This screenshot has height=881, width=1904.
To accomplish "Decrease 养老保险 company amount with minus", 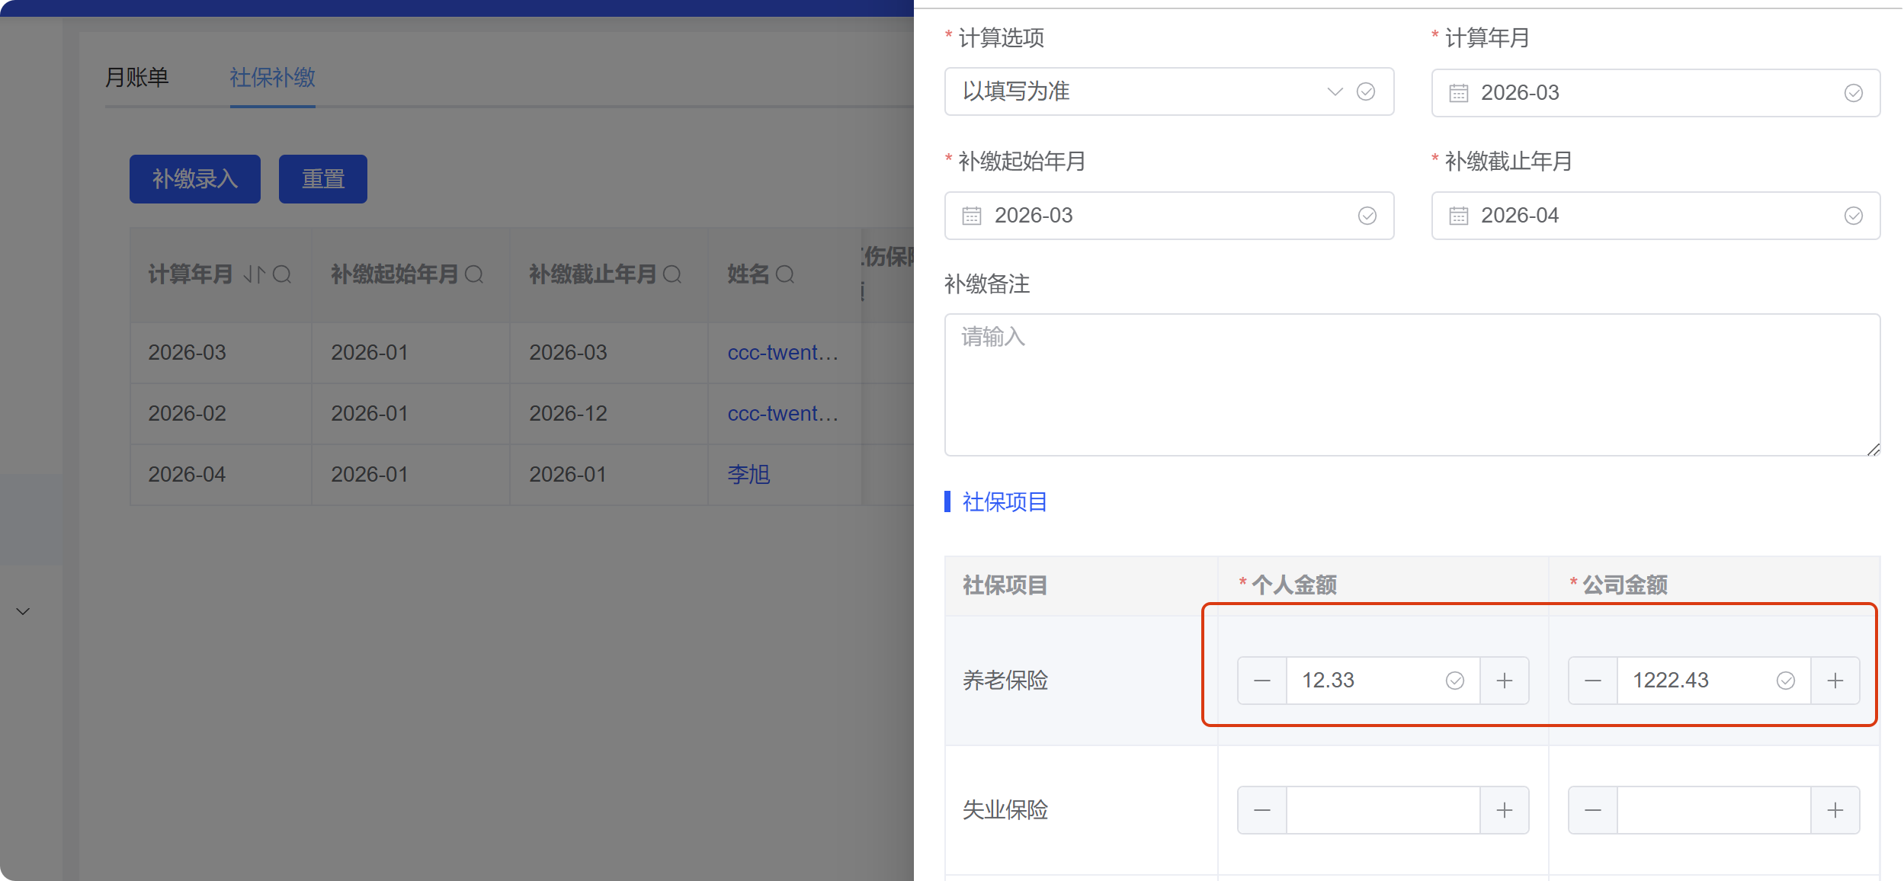I will click(x=1593, y=681).
